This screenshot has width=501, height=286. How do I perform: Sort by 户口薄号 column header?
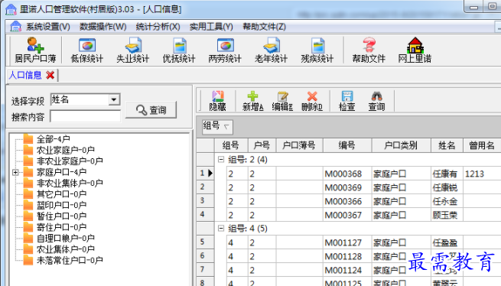pos(299,145)
